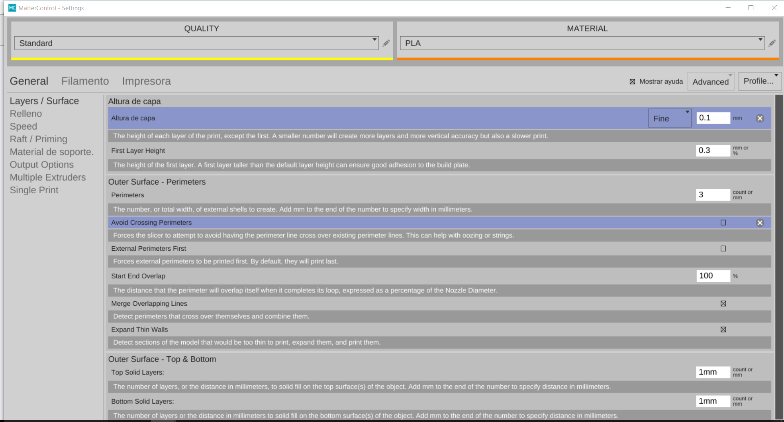
Task: Click the Perimeters count input field
Action: (x=713, y=195)
